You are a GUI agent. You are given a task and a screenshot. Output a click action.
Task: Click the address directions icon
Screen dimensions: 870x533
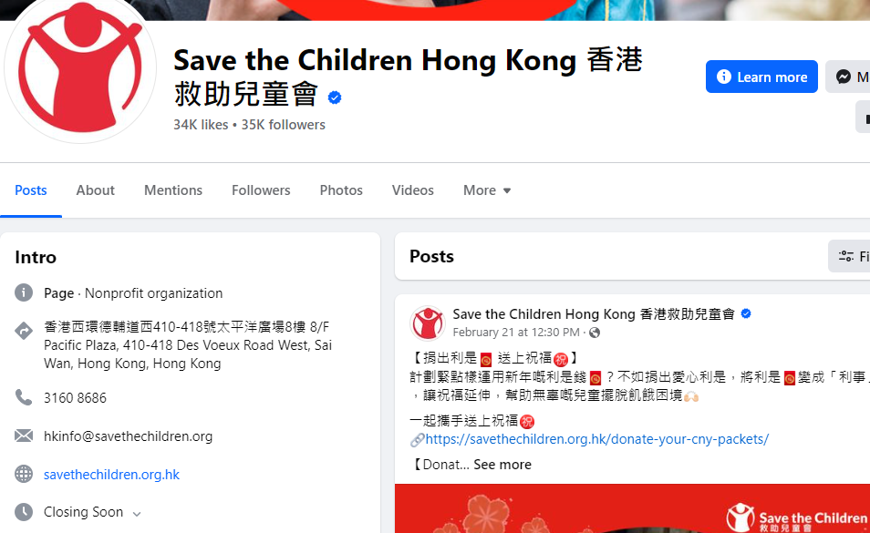[24, 331]
